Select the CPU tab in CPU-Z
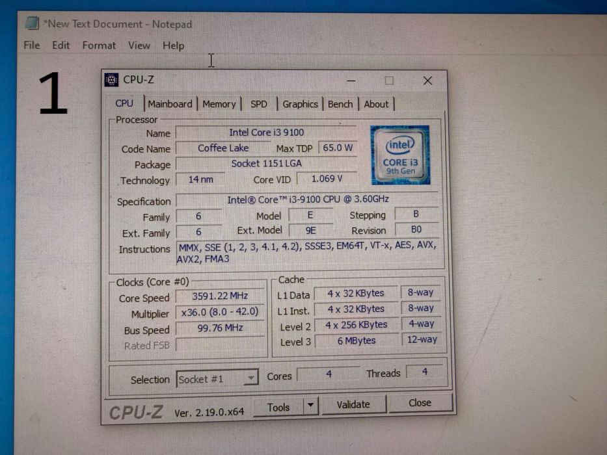 point(124,103)
